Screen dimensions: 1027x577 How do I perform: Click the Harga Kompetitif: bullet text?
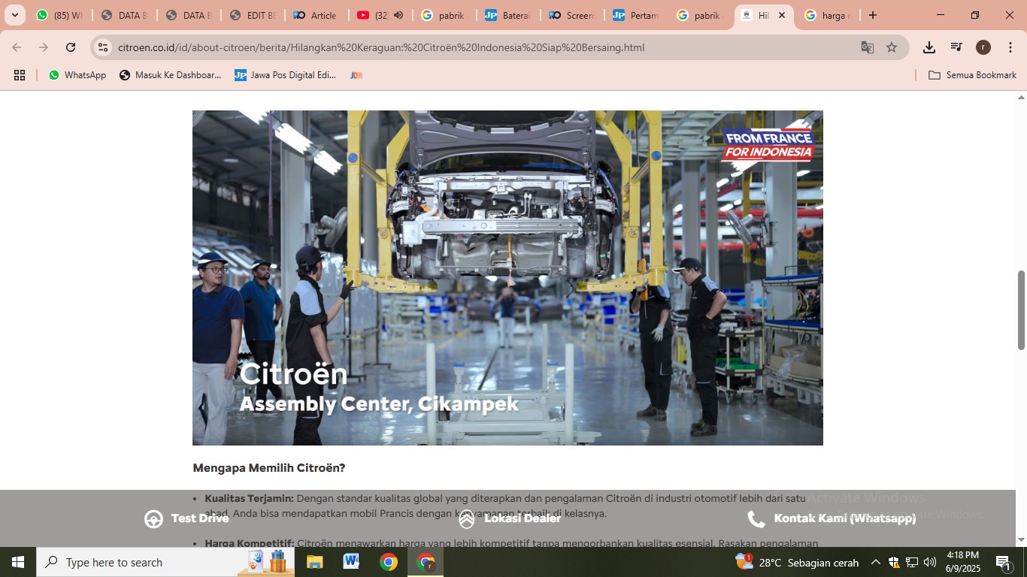pos(249,543)
